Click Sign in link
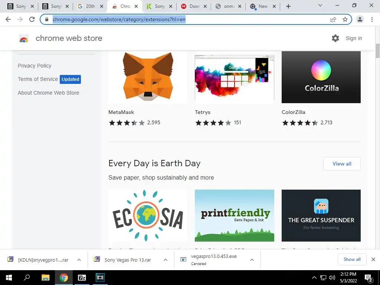The height and width of the screenshot is (285, 380). (354, 38)
